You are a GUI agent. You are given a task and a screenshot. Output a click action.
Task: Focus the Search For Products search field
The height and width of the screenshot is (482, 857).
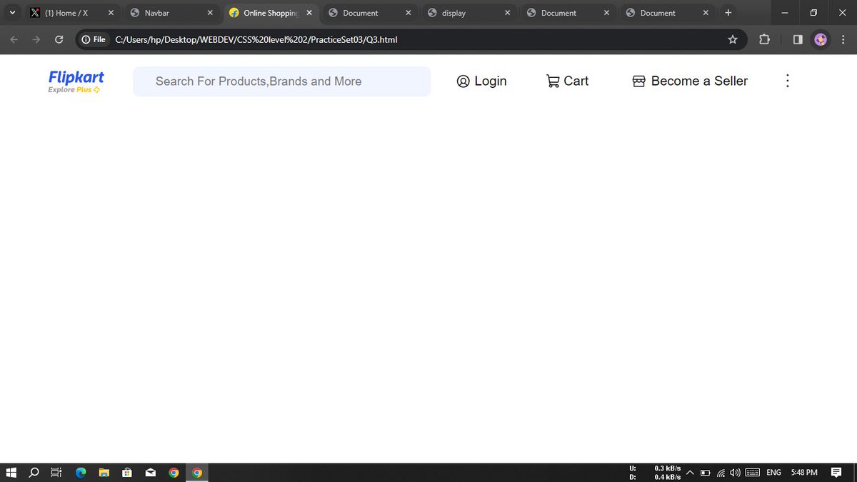281,81
